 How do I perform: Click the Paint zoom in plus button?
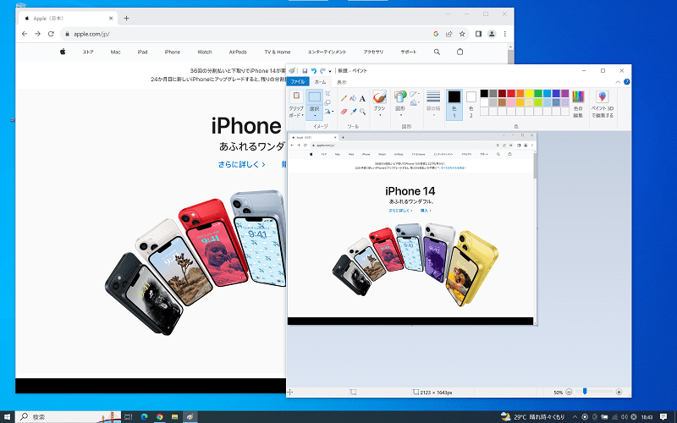619,392
